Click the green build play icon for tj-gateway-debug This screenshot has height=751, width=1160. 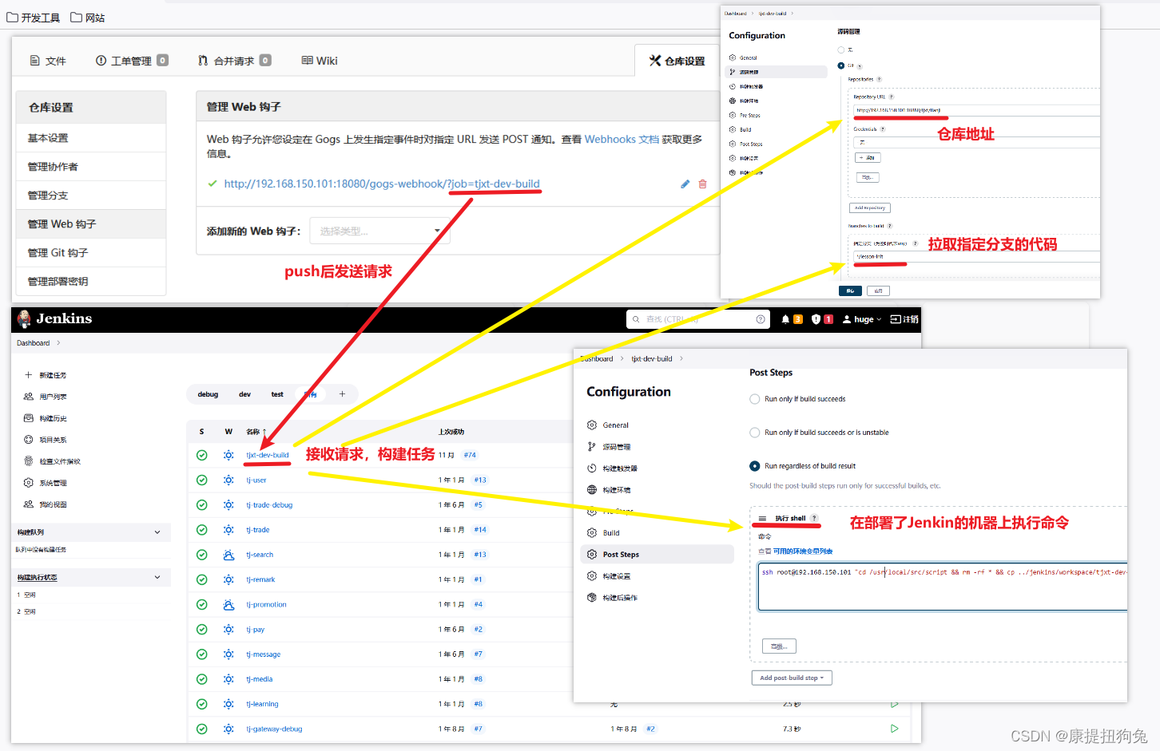(x=895, y=729)
